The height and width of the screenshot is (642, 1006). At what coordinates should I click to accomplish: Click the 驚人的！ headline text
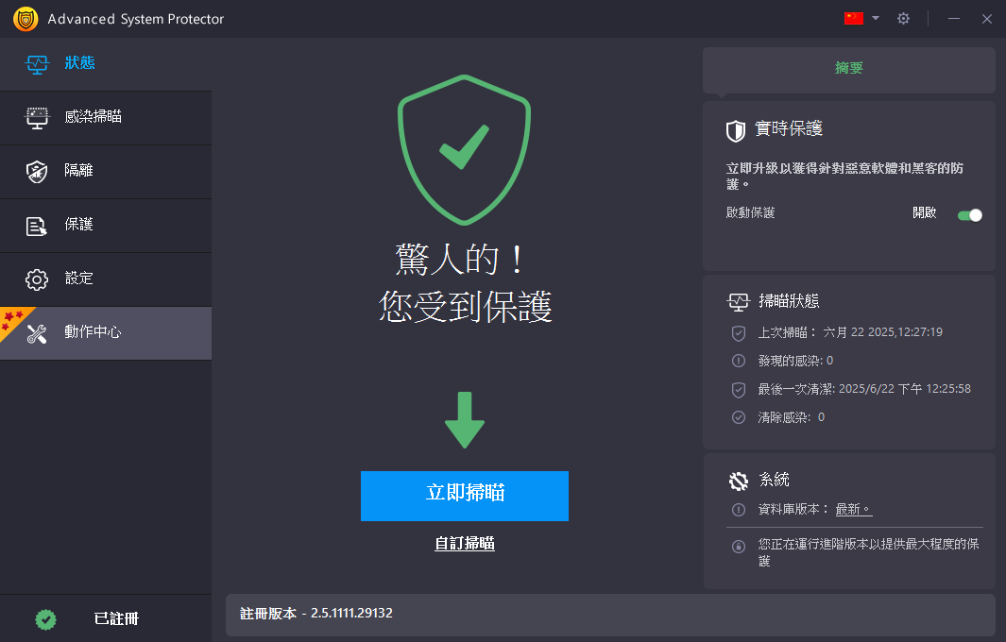tap(461, 259)
